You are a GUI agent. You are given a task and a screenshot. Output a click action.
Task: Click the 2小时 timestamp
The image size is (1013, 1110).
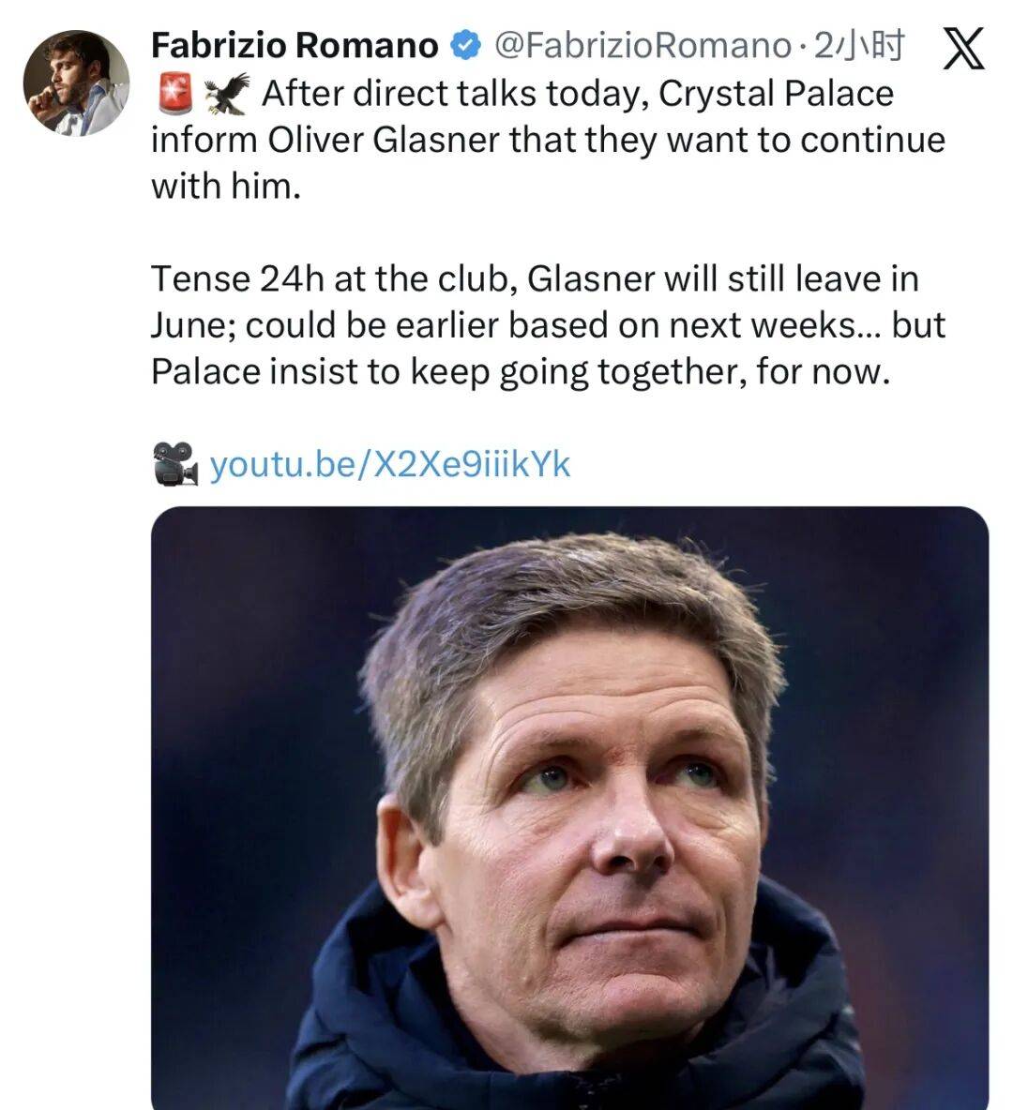859,45
